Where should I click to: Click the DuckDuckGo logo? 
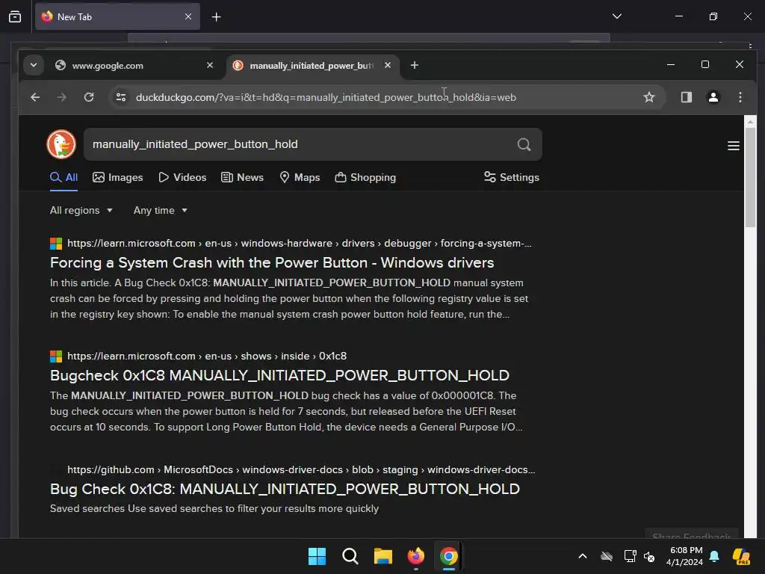coord(61,144)
